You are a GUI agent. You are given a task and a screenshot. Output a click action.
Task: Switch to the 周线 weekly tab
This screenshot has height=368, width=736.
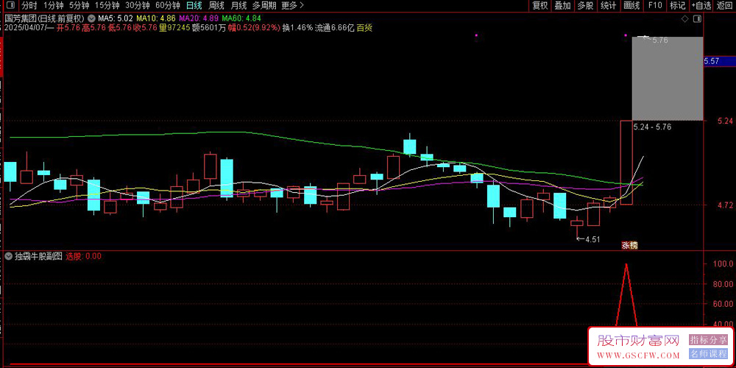(216, 6)
